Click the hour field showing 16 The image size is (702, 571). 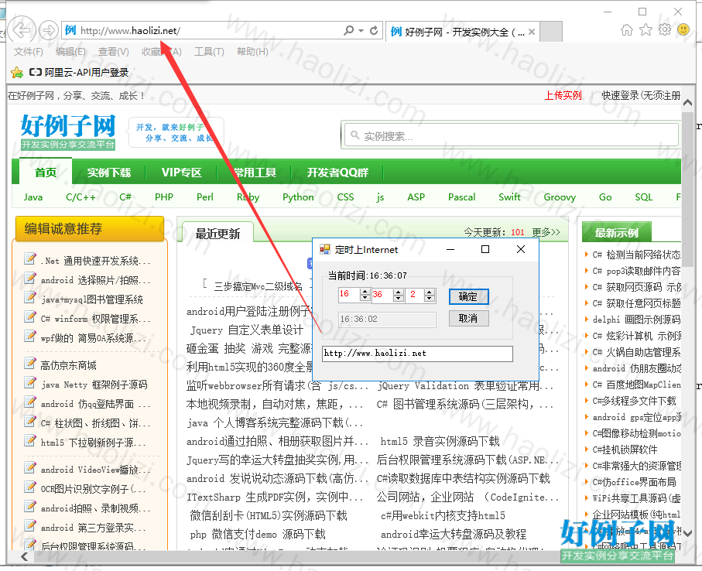click(x=349, y=295)
